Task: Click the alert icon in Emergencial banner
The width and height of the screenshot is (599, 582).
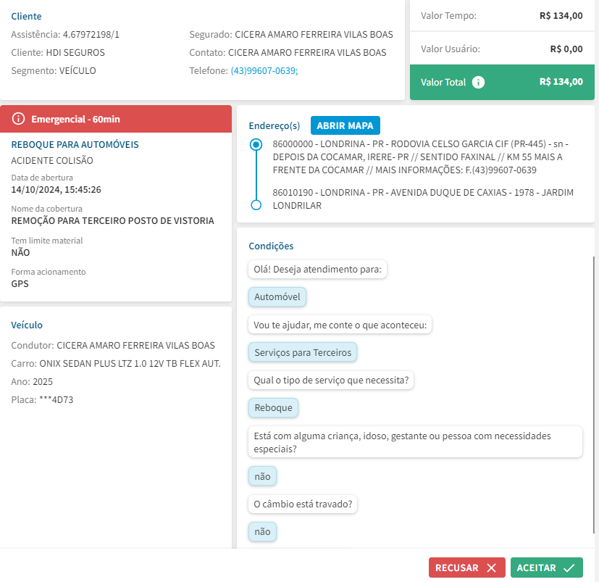Action: [18, 119]
